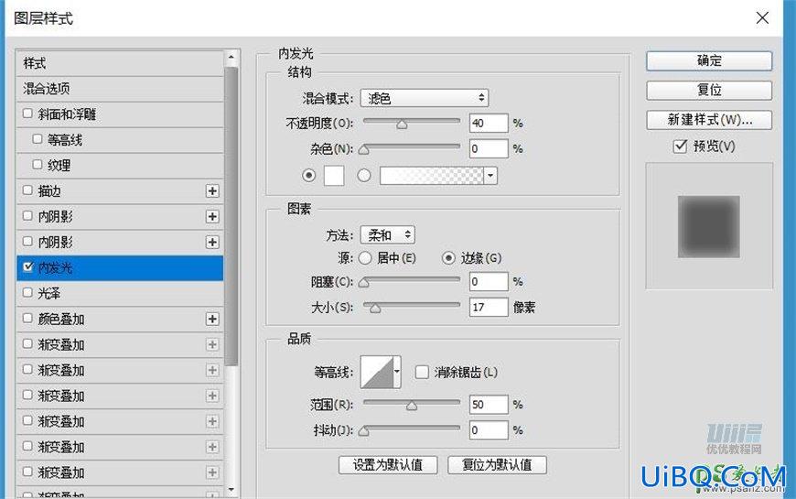This screenshot has width=796, height=499.
Task: Click the 确定 button
Action: point(709,61)
